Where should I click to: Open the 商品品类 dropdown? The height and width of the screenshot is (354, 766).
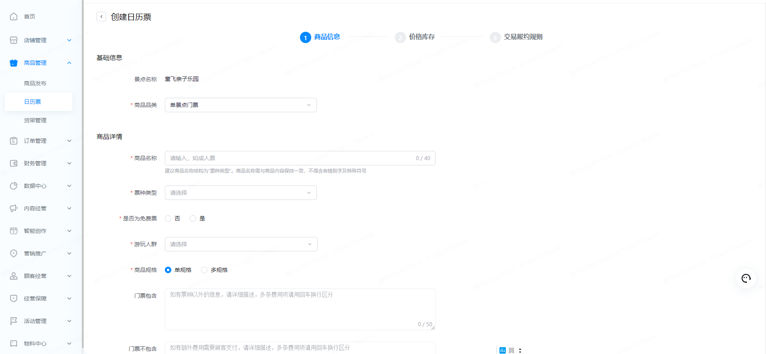pyautogui.click(x=240, y=105)
